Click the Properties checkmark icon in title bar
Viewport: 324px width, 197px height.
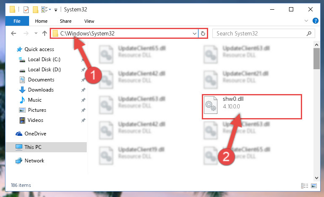(x=26, y=10)
